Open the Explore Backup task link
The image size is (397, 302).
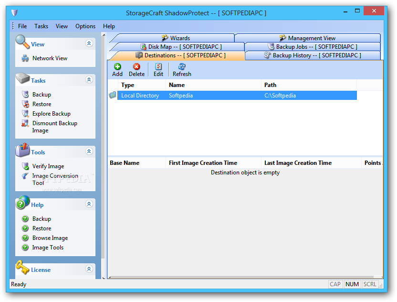(52, 114)
